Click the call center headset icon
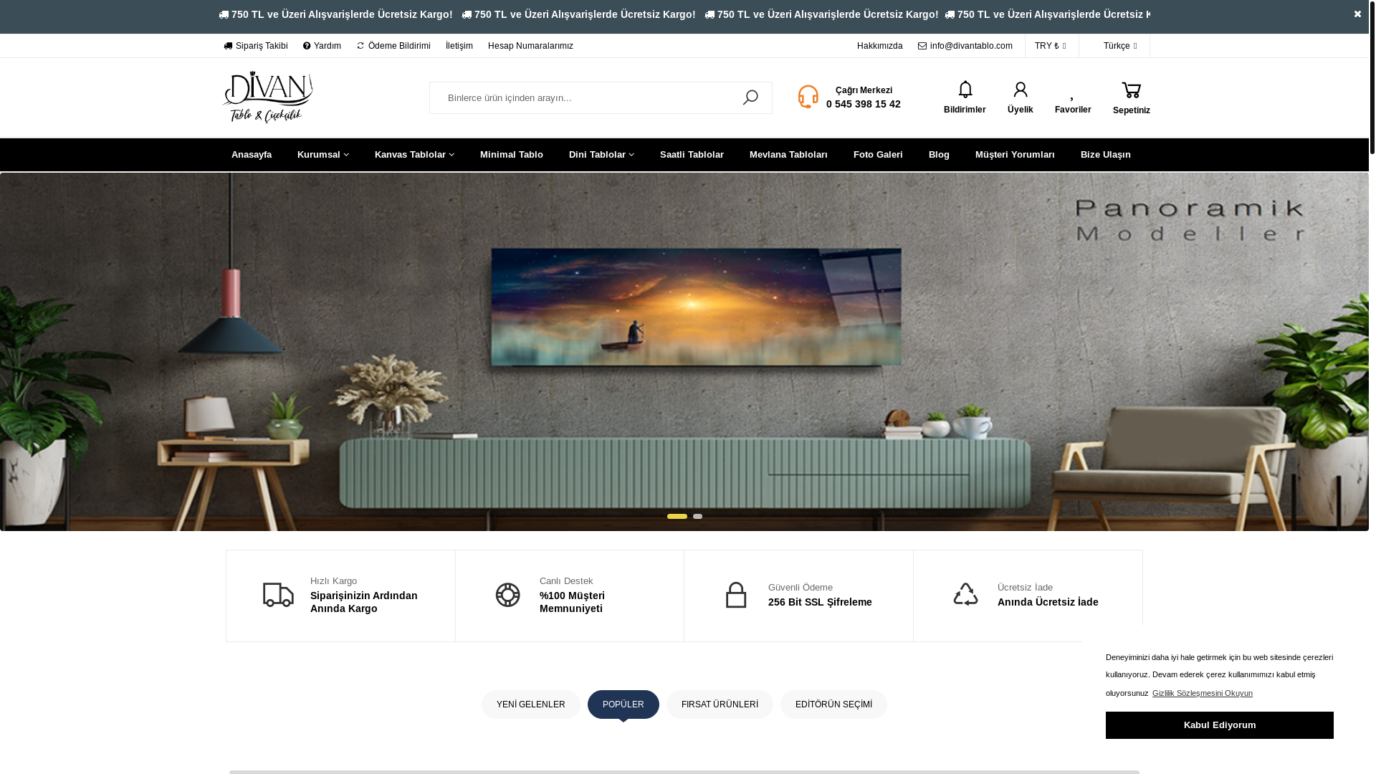1376x774 pixels. click(x=808, y=97)
